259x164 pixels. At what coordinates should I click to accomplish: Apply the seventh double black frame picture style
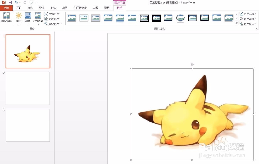click(x=144, y=18)
